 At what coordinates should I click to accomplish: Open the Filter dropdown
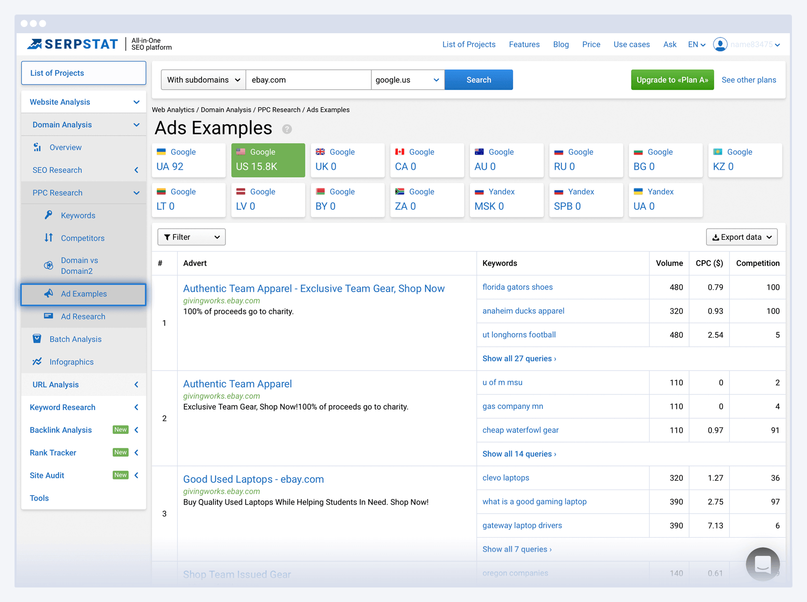coord(191,237)
